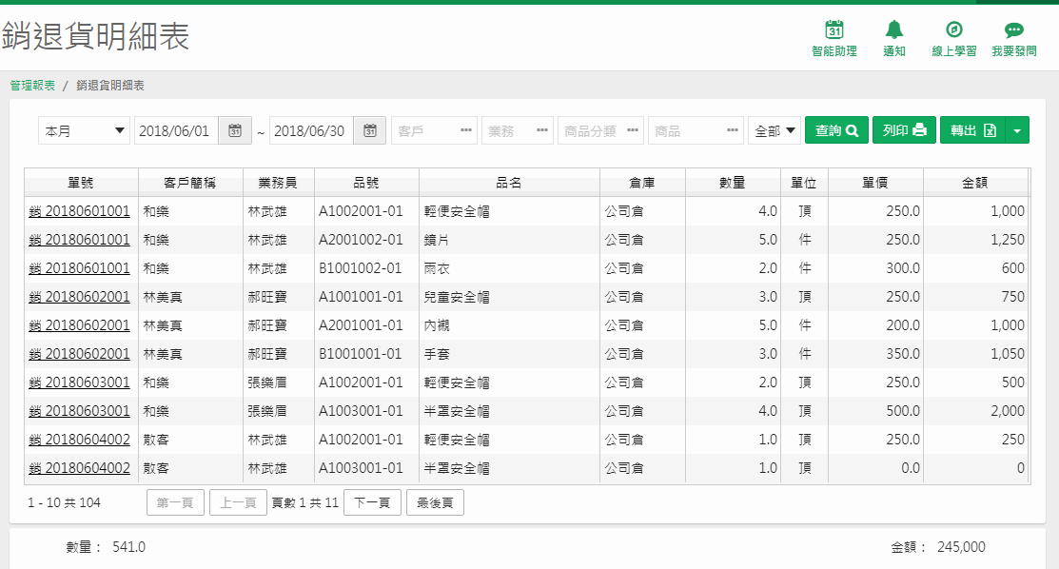Open calendar picker for end date 2018/06/30
The width and height of the screenshot is (1059, 569).
[370, 130]
